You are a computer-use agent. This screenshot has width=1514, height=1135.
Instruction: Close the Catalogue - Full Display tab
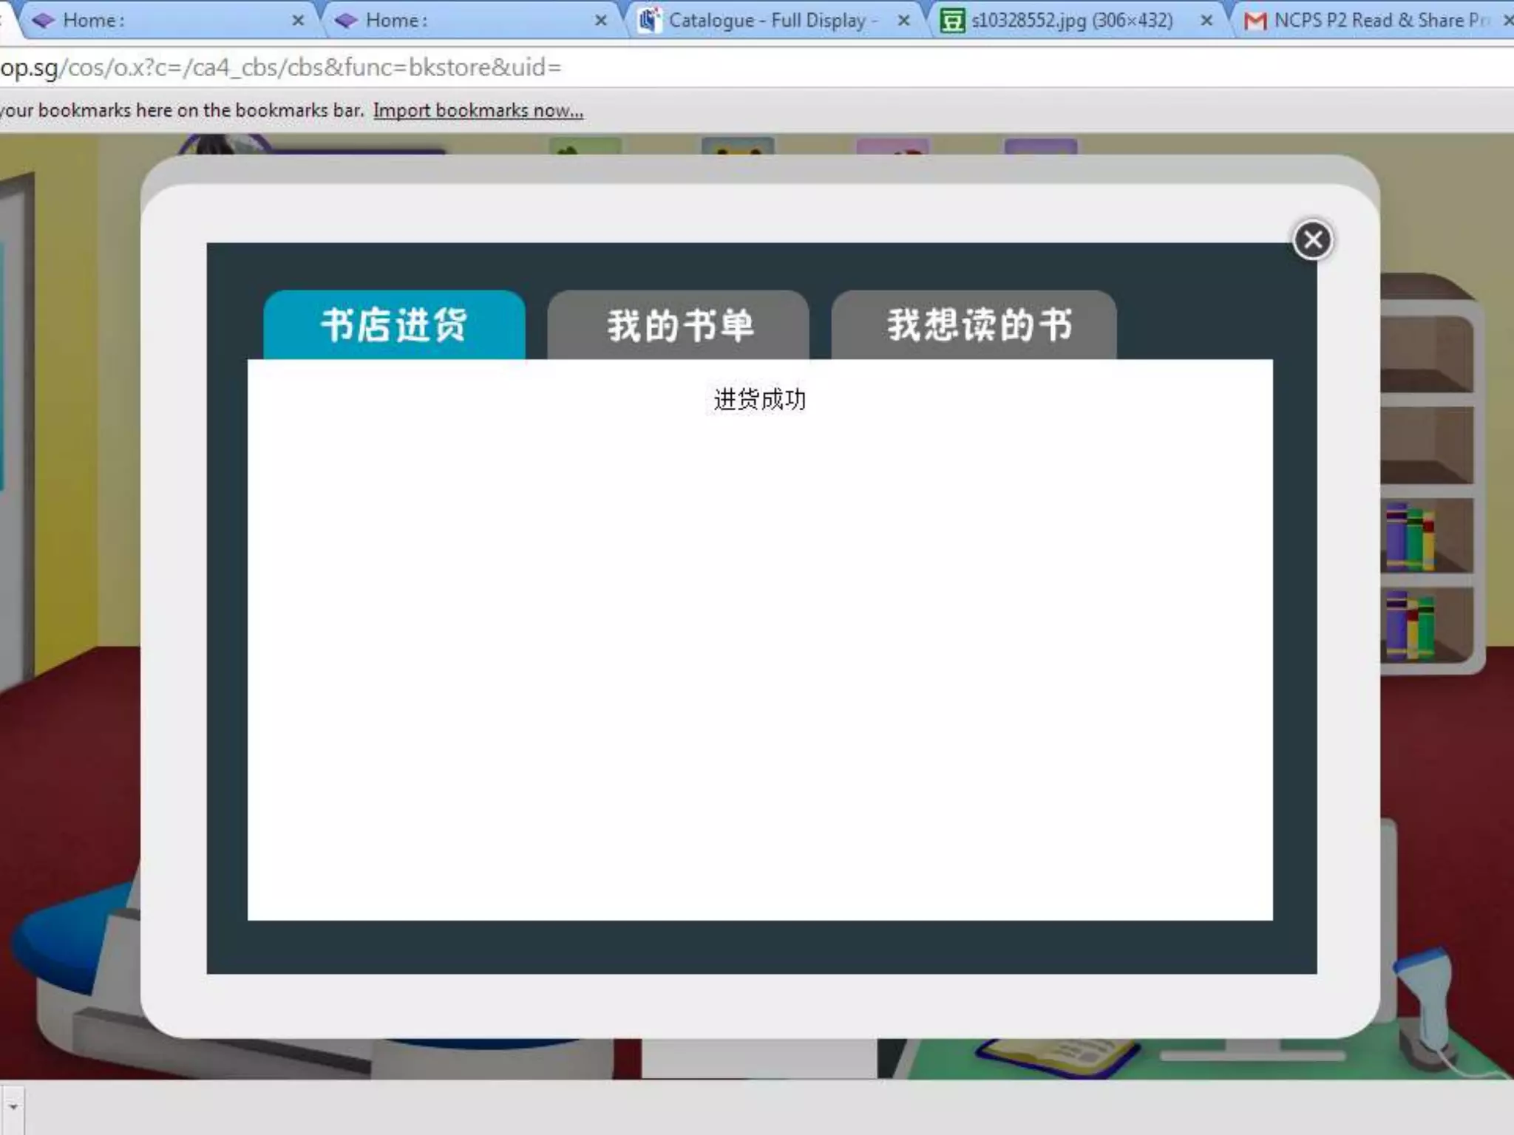click(x=903, y=21)
